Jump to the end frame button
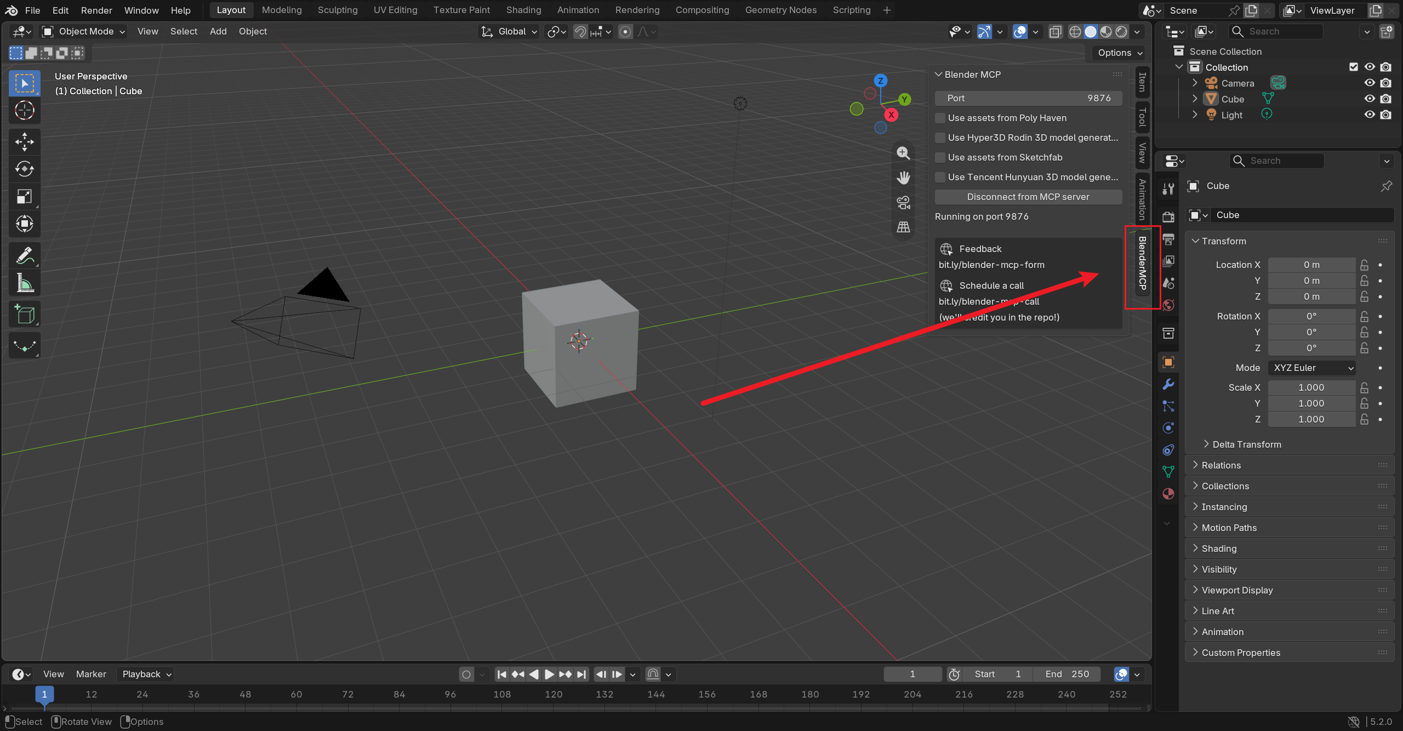The height and width of the screenshot is (731, 1403). pyautogui.click(x=581, y=674)
